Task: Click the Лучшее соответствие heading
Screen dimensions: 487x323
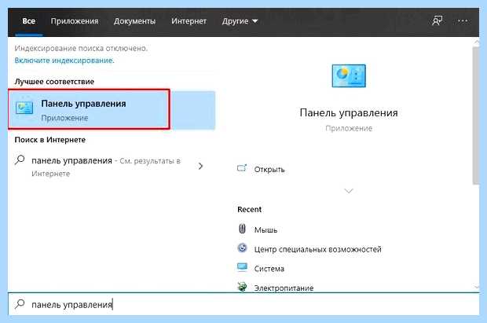Action: coord(54,82)
